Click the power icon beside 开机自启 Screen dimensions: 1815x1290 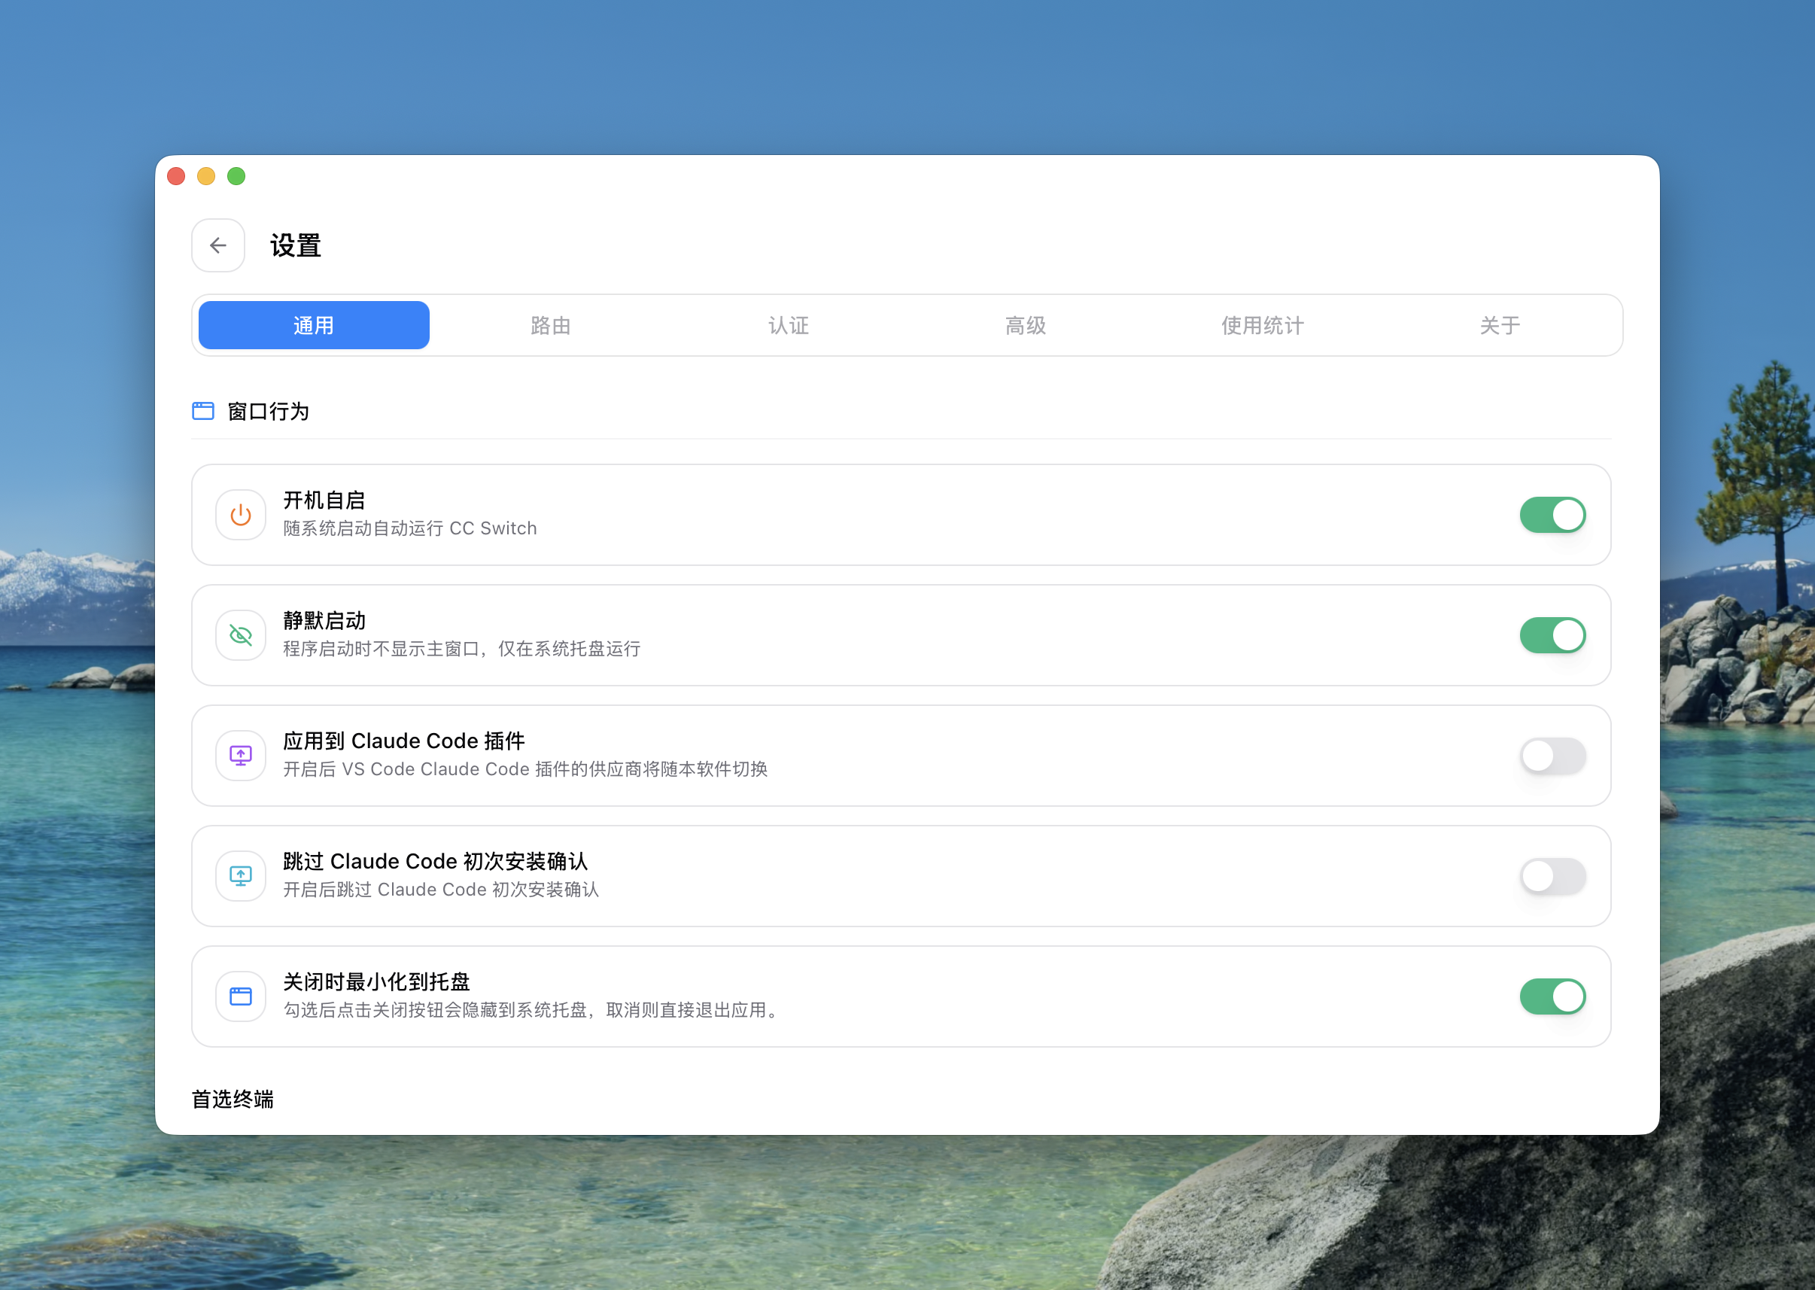pos(241,515)
